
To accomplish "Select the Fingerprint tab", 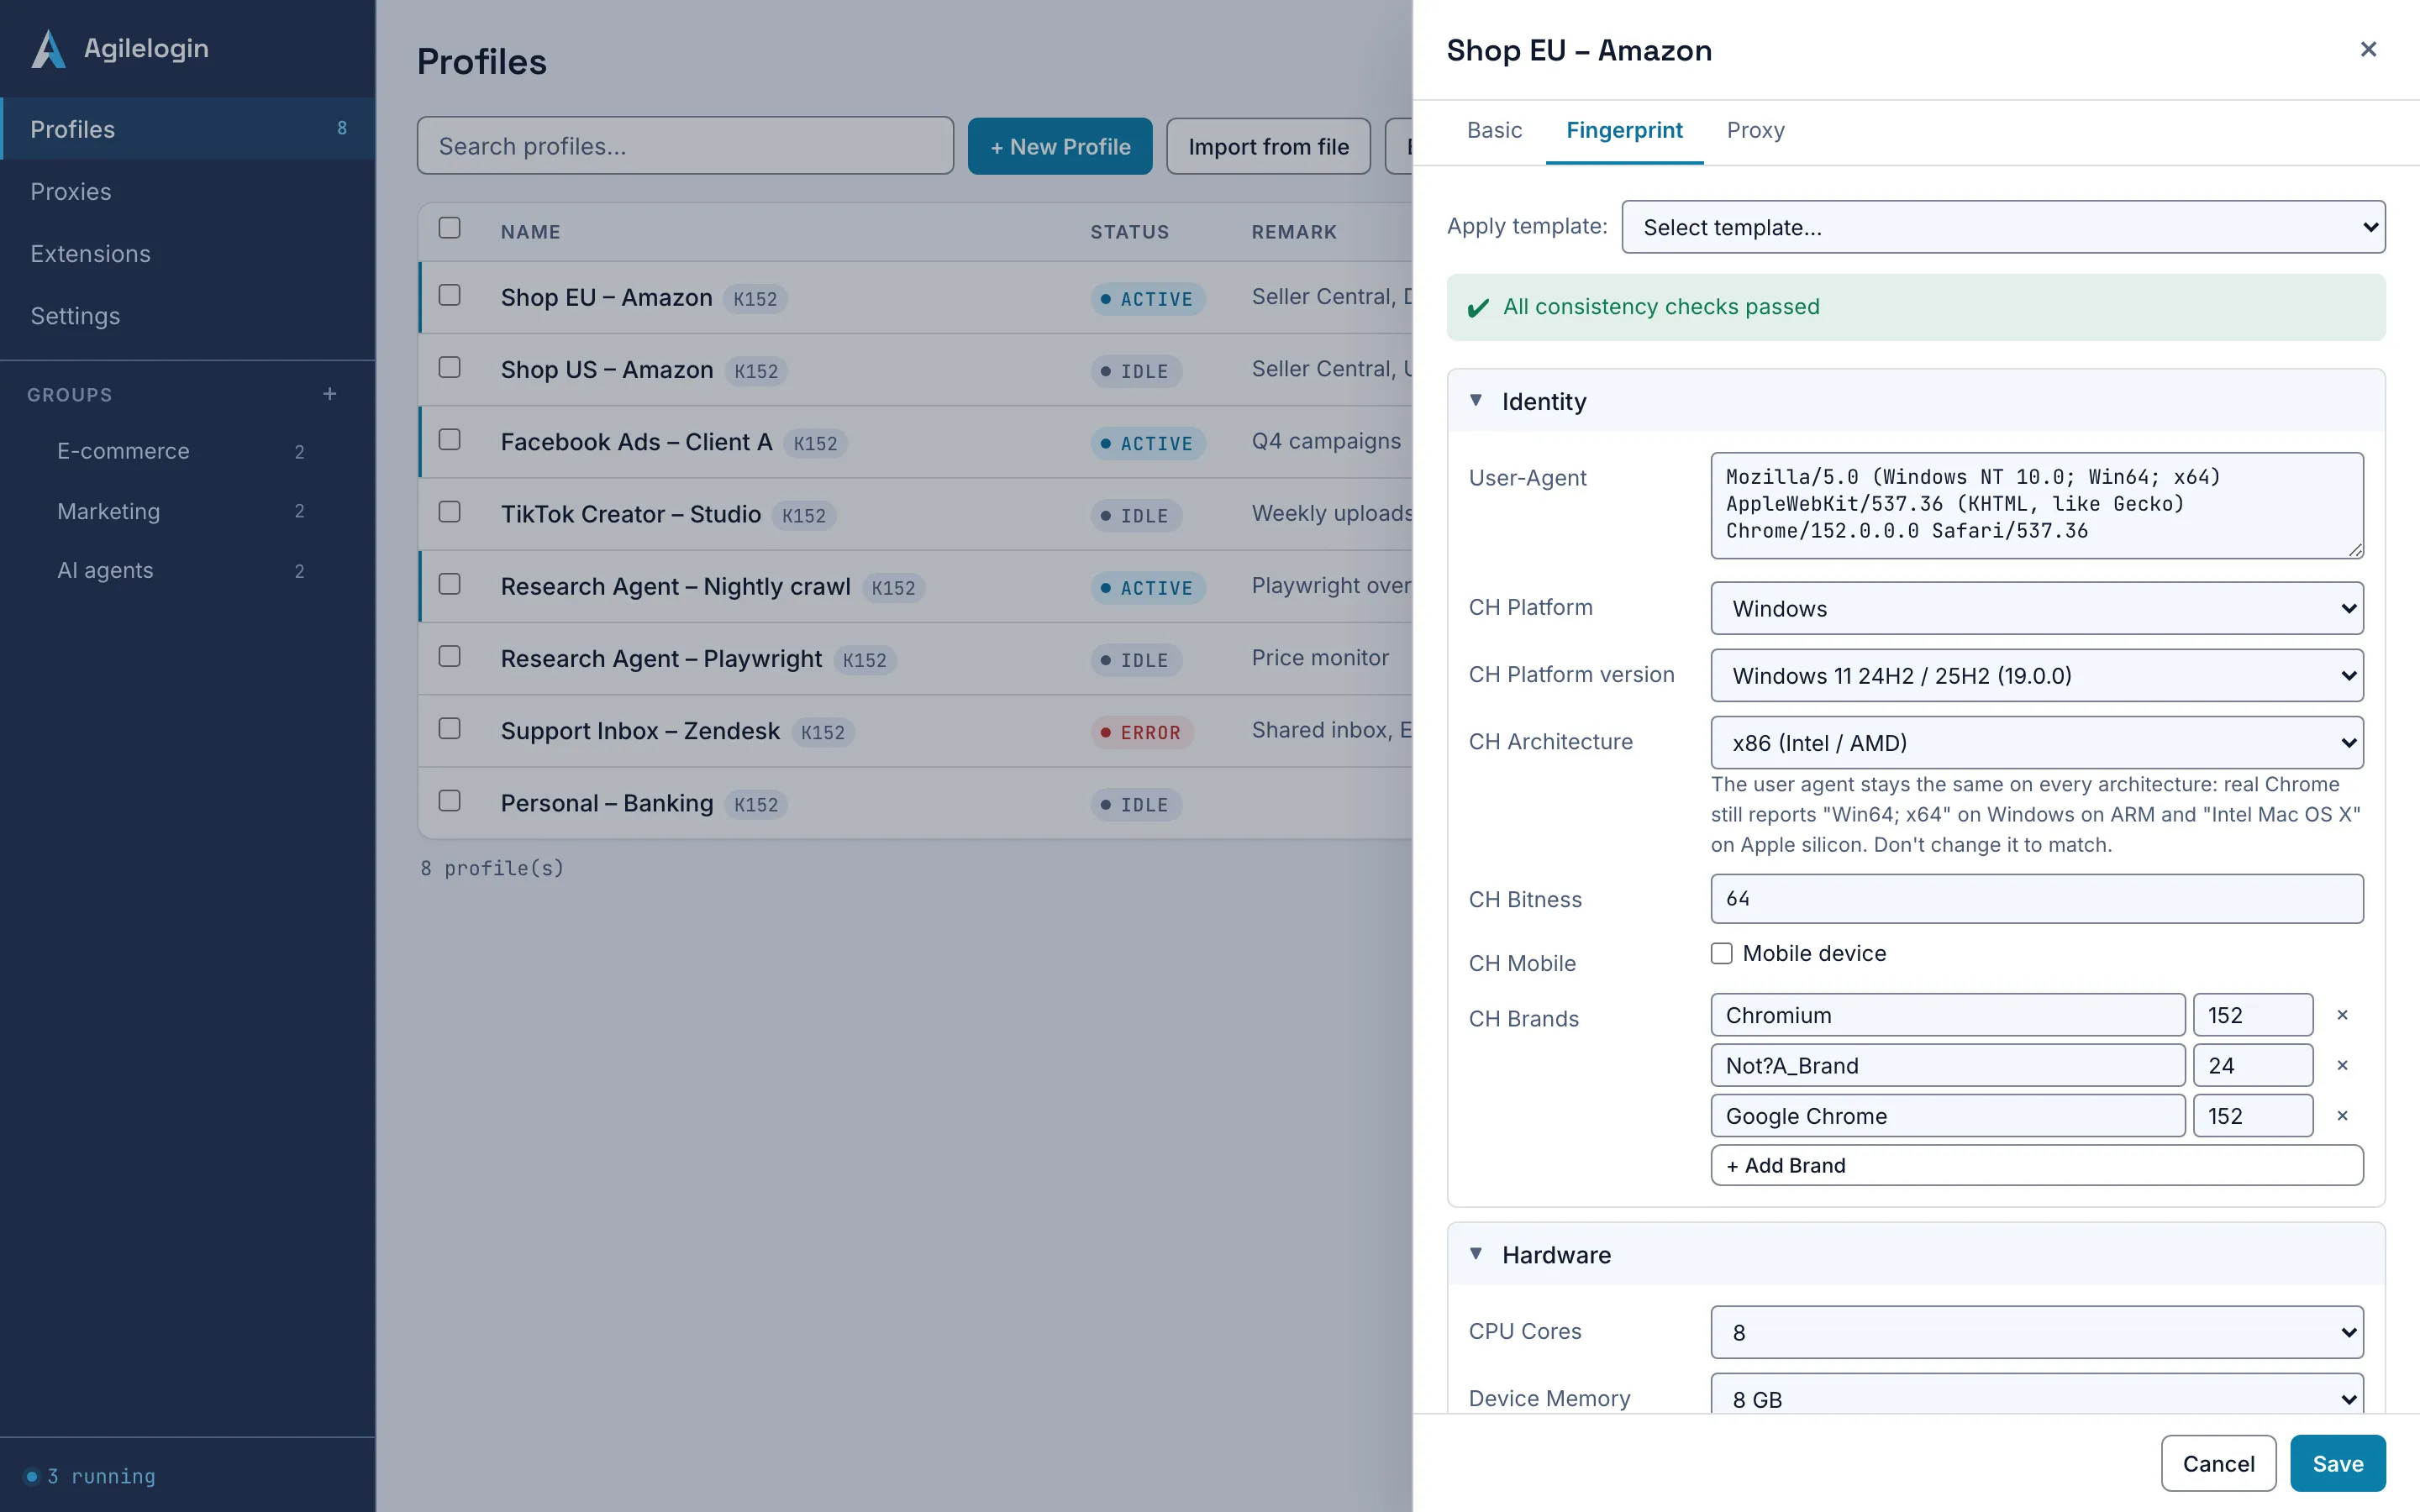I will (x=1624, y=130).
